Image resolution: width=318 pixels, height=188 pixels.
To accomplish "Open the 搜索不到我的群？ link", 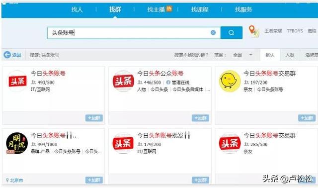I will click(191, 55).
